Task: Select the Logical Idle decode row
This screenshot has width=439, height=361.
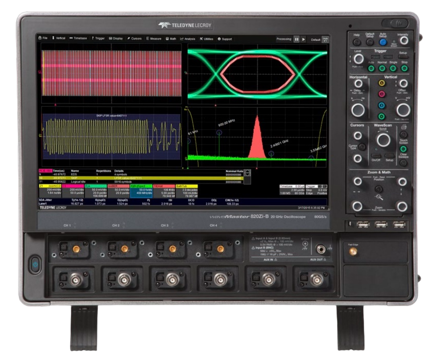Action: click(x=141, y=182)
